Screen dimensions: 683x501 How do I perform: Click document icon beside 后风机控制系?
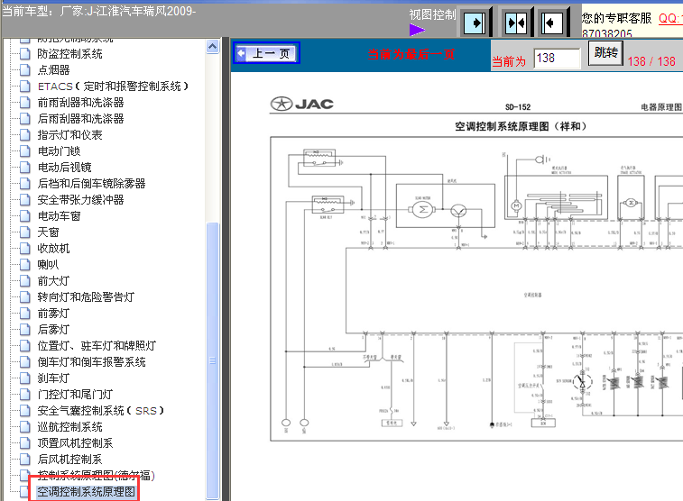[25, 460]
